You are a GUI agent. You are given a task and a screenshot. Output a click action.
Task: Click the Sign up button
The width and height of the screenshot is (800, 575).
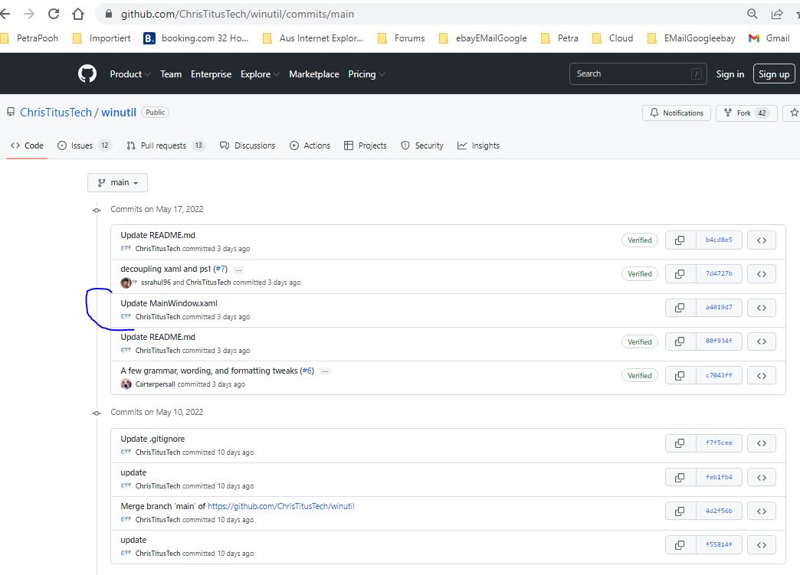[774, 74]
